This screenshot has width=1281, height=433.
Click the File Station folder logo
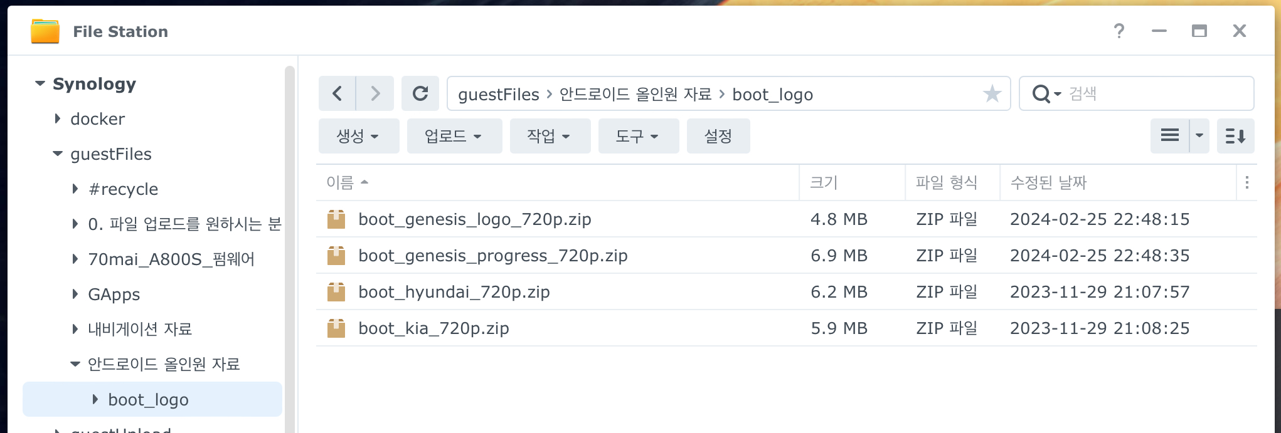[45, 31]
